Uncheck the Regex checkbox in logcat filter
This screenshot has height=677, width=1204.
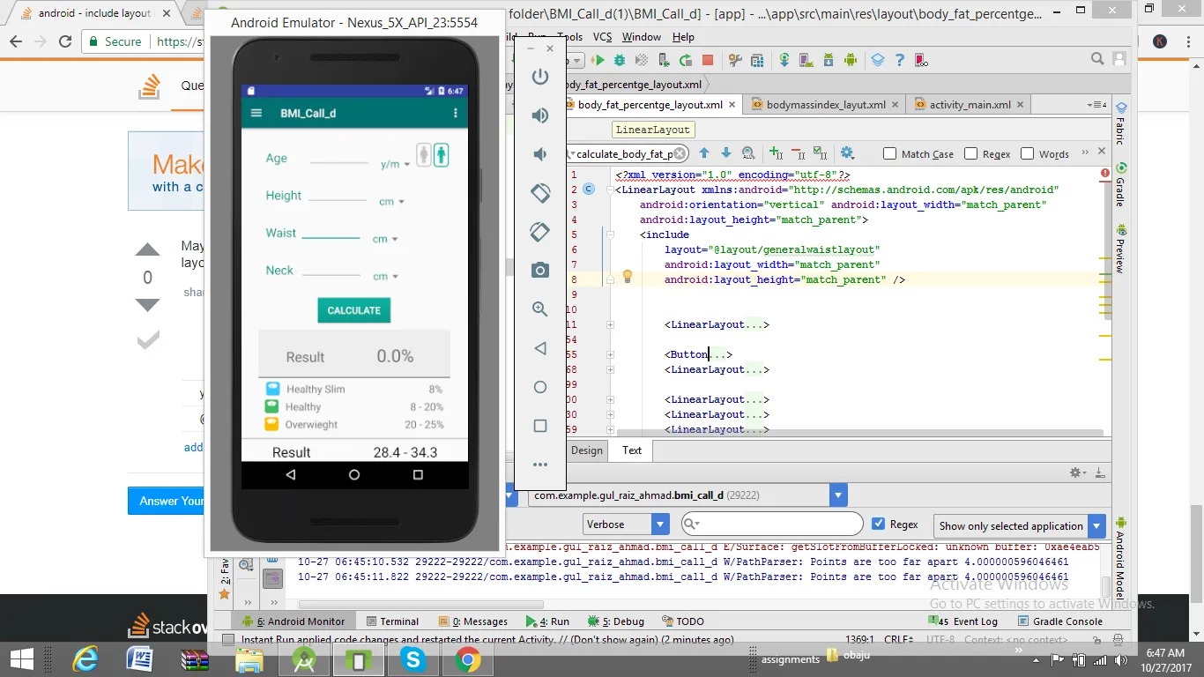point(878,524)
